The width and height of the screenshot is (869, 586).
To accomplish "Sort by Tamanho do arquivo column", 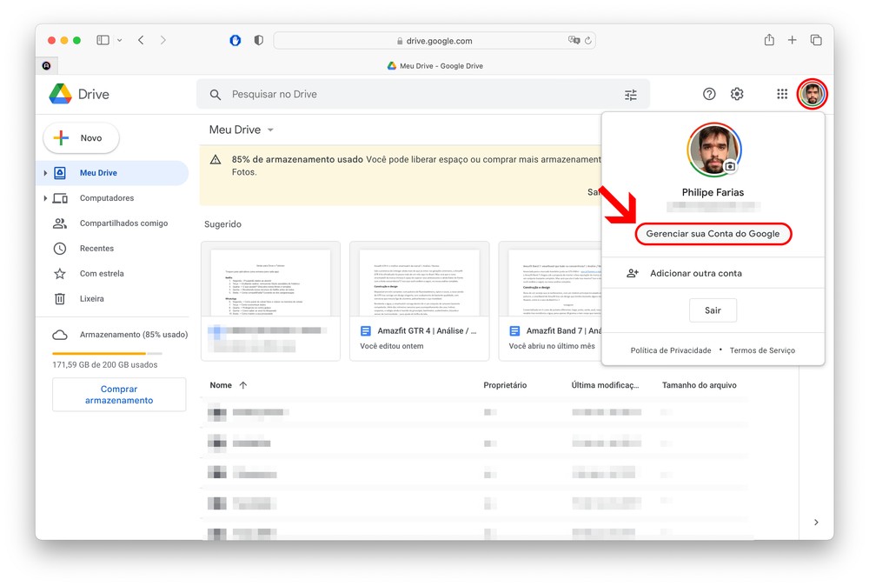I will [x=700, y=385].
